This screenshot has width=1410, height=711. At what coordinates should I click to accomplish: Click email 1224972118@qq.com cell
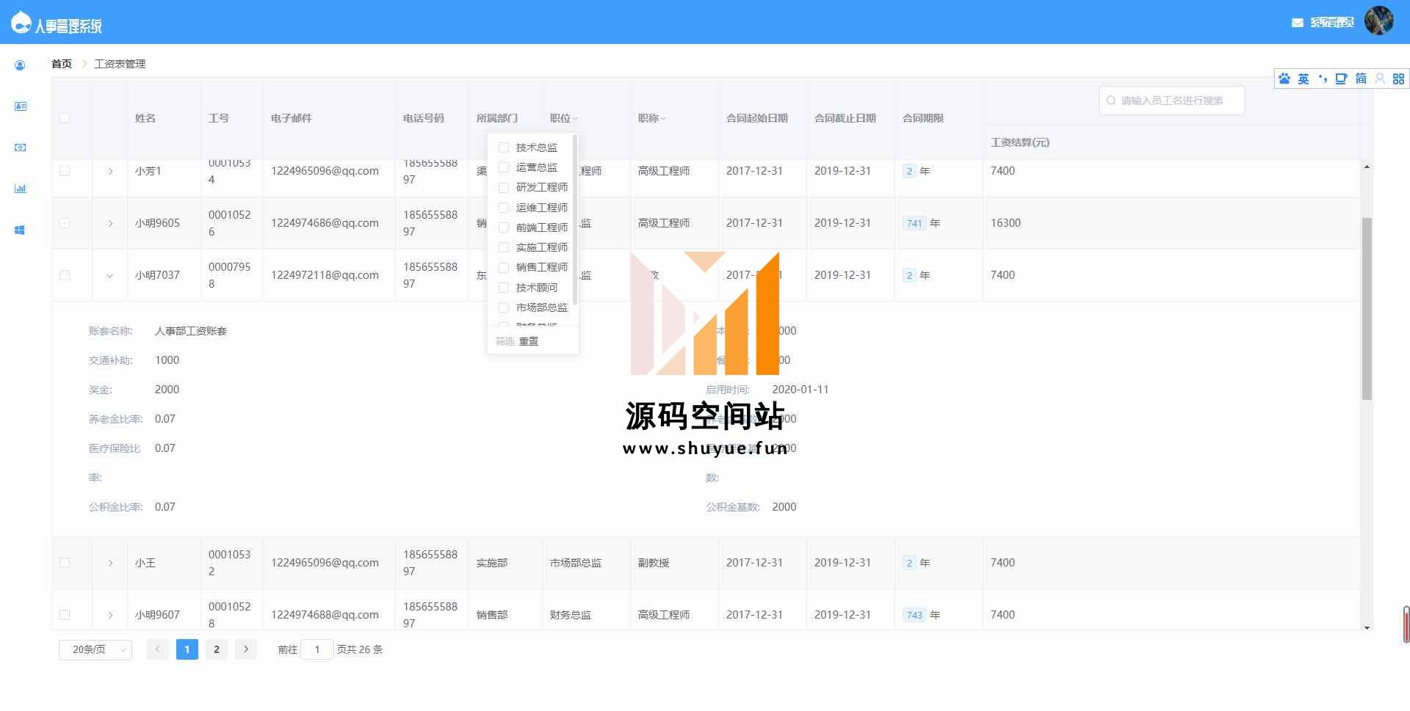point(325,275)
